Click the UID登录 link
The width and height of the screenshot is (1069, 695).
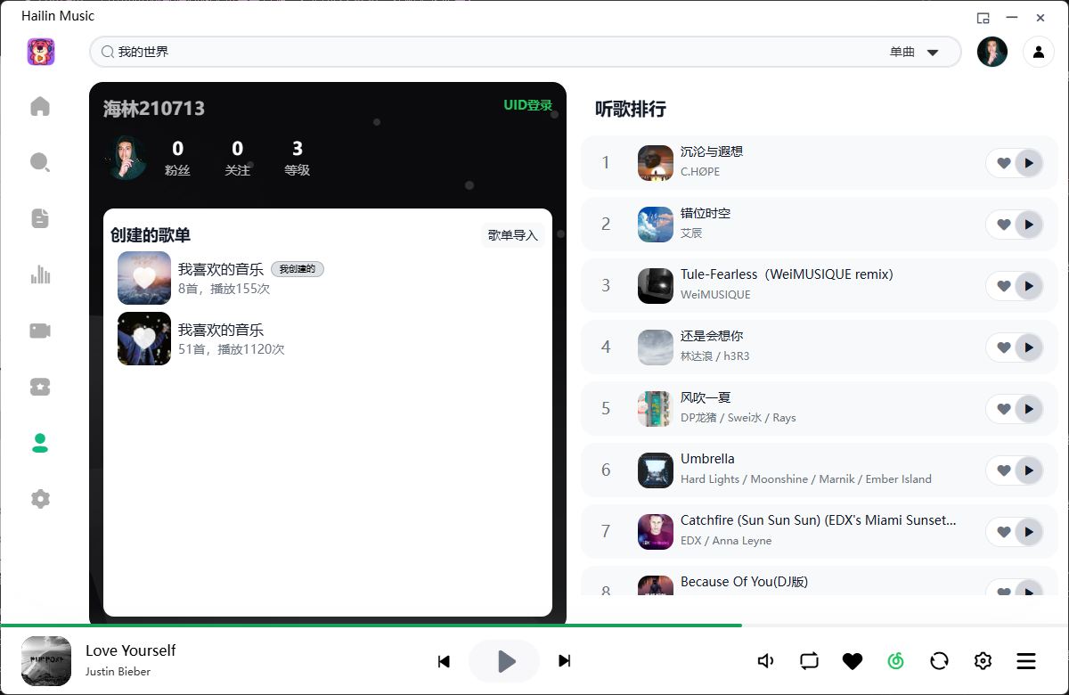(x=527, y=105)
